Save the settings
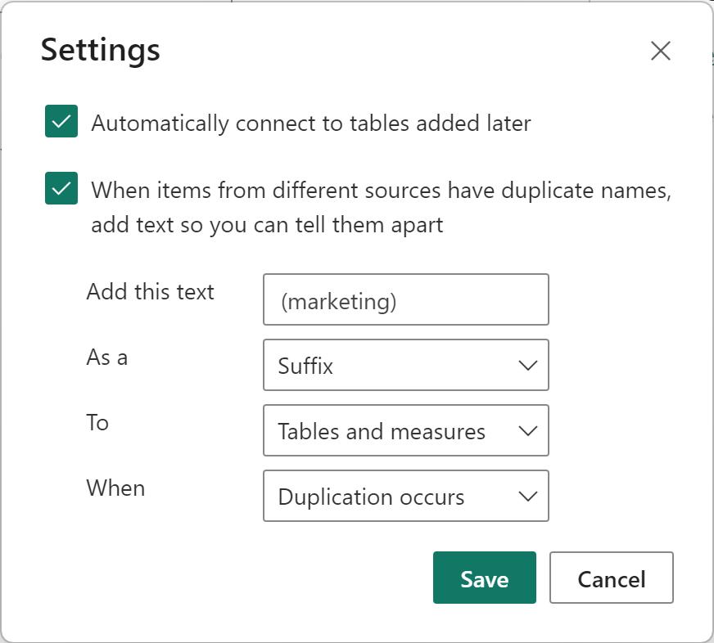Screen dimensions: 714x643 (485, 578)
